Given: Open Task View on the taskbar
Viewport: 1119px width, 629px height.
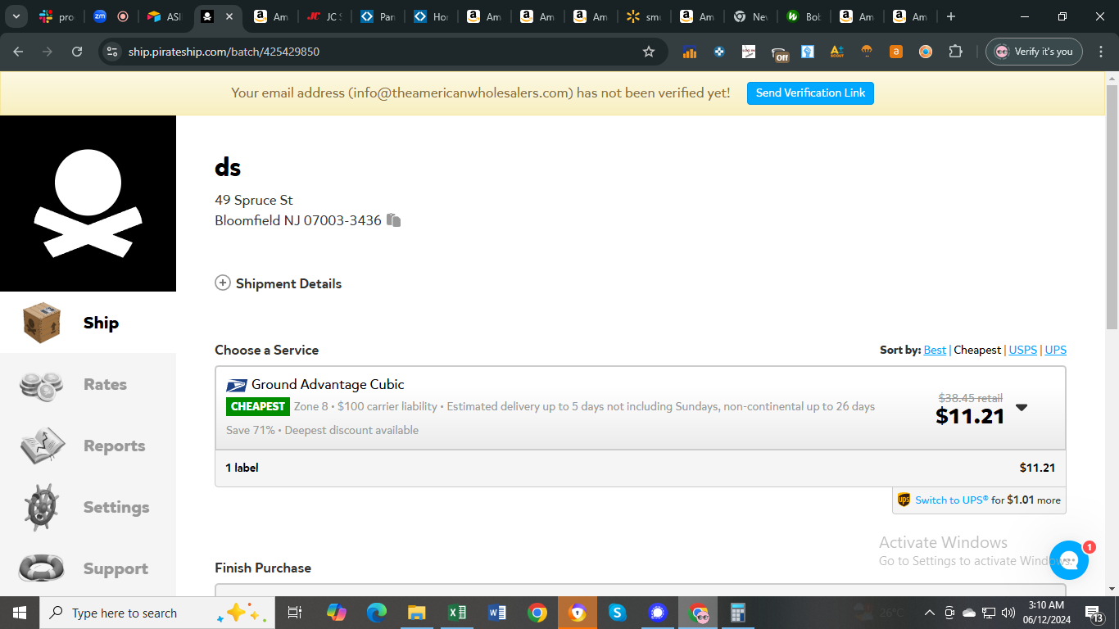Looking at the screenshot, I should click(x=295, y=613).
